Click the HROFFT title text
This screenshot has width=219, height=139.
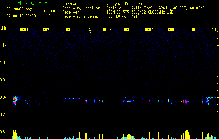coord(36,3)
